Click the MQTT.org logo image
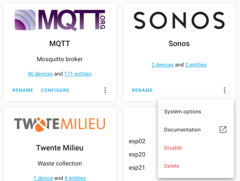Viewport: 240px width, 181px height. 60,19
